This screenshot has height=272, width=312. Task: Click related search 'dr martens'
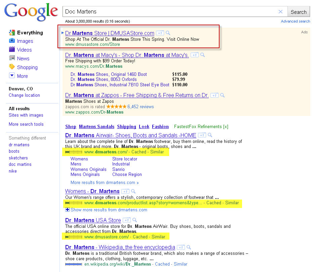coord(19,145)
